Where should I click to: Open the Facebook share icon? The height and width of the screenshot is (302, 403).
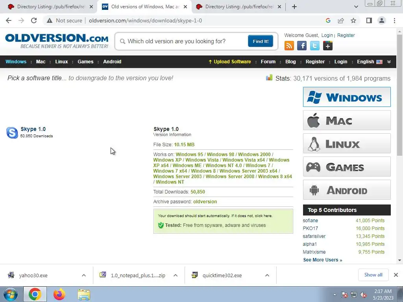coord(302,46)
